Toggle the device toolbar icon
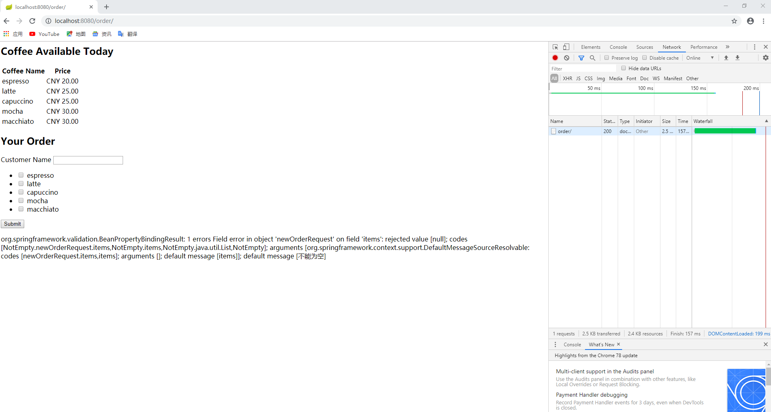The width and height of the screenshot is (771, 412). point(566,47)
